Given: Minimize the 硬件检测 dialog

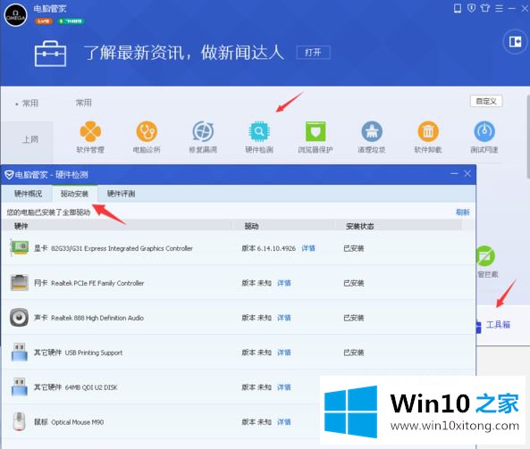Looking at the screenshot, I should coord(454,174).
